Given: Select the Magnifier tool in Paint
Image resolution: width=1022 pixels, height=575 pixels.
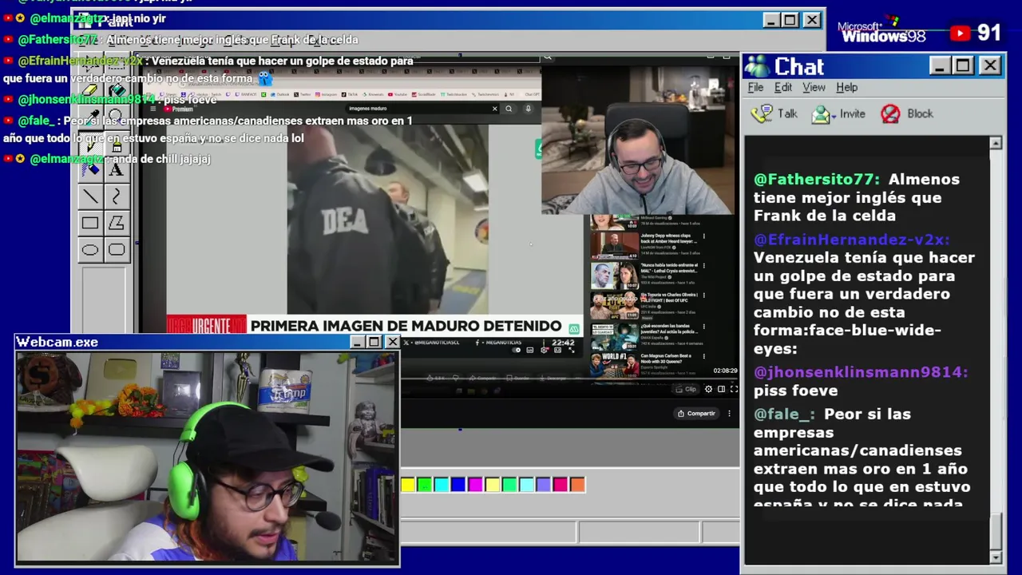Looking at the screenshot, I should pyautogui.click(x=117, y=117).
